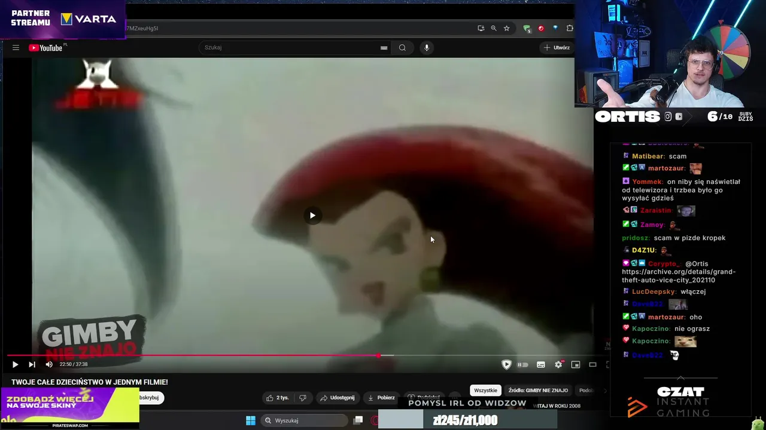Open the player settings gear
The width and height of the screenshot is (766, 430).
pos(558,364)
